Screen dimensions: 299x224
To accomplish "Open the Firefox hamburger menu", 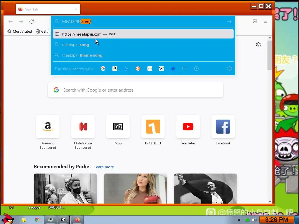I will coord(265,21).
